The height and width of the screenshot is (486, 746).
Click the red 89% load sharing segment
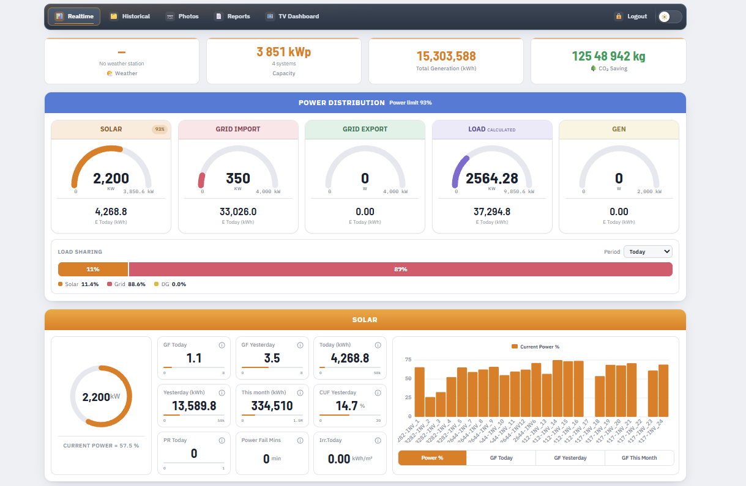(400, 269)
